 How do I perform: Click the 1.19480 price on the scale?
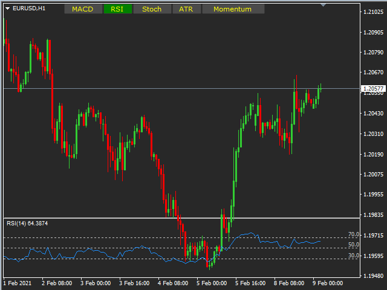tap(372, 276)
